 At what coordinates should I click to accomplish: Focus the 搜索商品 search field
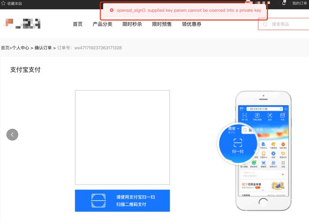pyautogui.click(x=284, y=24)
